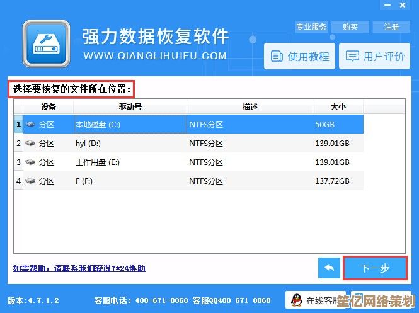Click the hard drive app logo
419x313 pixels.
point(46,45)
